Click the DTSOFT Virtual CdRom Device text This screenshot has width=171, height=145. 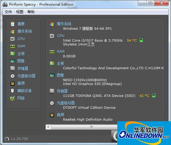point(89,108)
